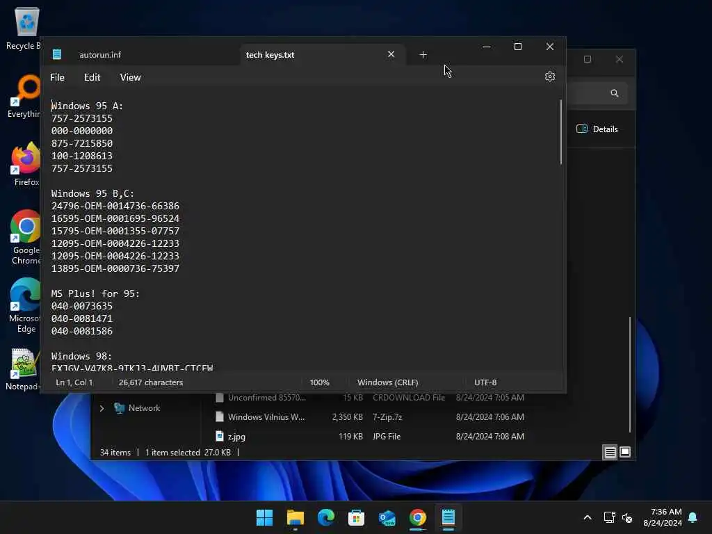
Task: Add a new Notepad tab
Action: 423,54
